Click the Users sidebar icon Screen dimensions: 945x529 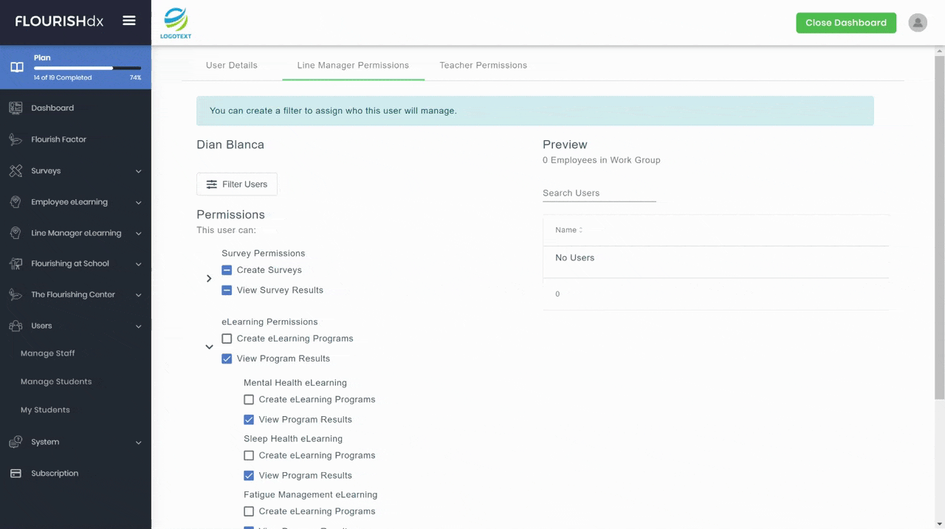click(x=16, y=325)
